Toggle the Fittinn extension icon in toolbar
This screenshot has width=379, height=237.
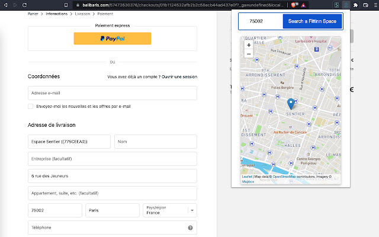(x=346, y=5)
